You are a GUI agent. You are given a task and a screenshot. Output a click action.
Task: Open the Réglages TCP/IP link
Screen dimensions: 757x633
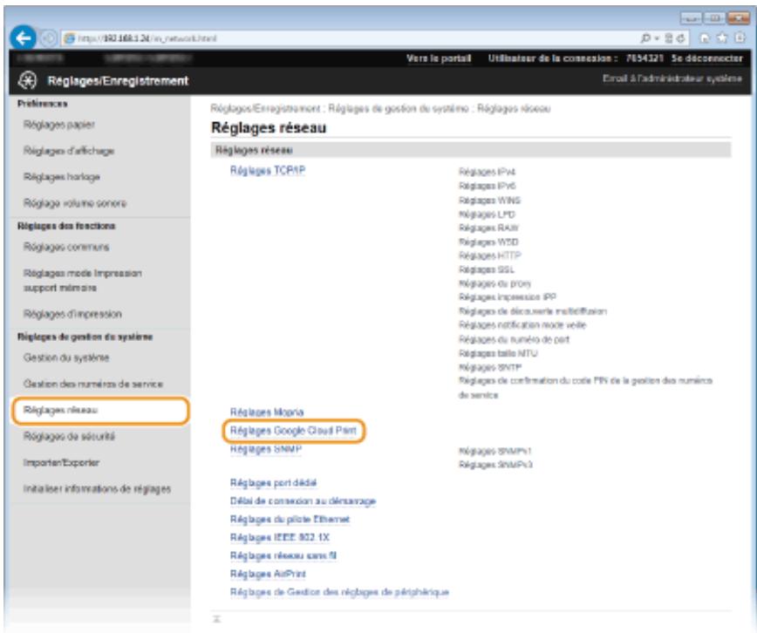pos(268,170)
